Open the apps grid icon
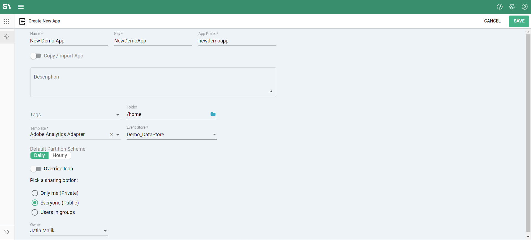 (x=7, y=21)
